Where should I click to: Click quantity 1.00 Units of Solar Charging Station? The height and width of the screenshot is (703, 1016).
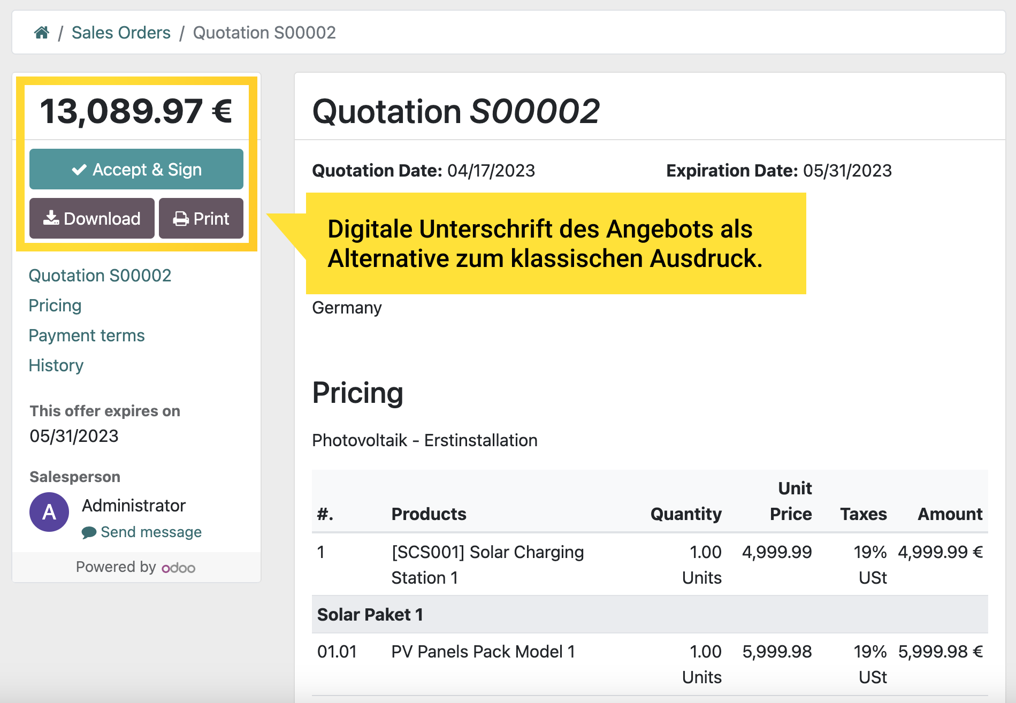coord(702,565)
